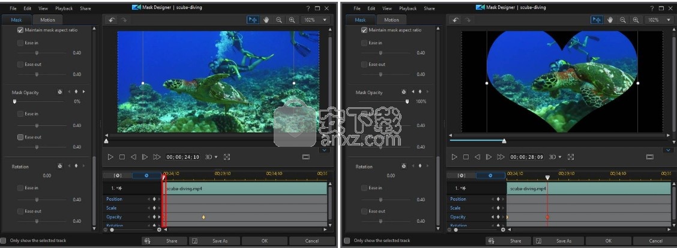Image resolution: width=677 pixels, height=248 pixels.
Task: Toggle Maintain mask aspect ratio in unmasked window
Action: point(20,30)
